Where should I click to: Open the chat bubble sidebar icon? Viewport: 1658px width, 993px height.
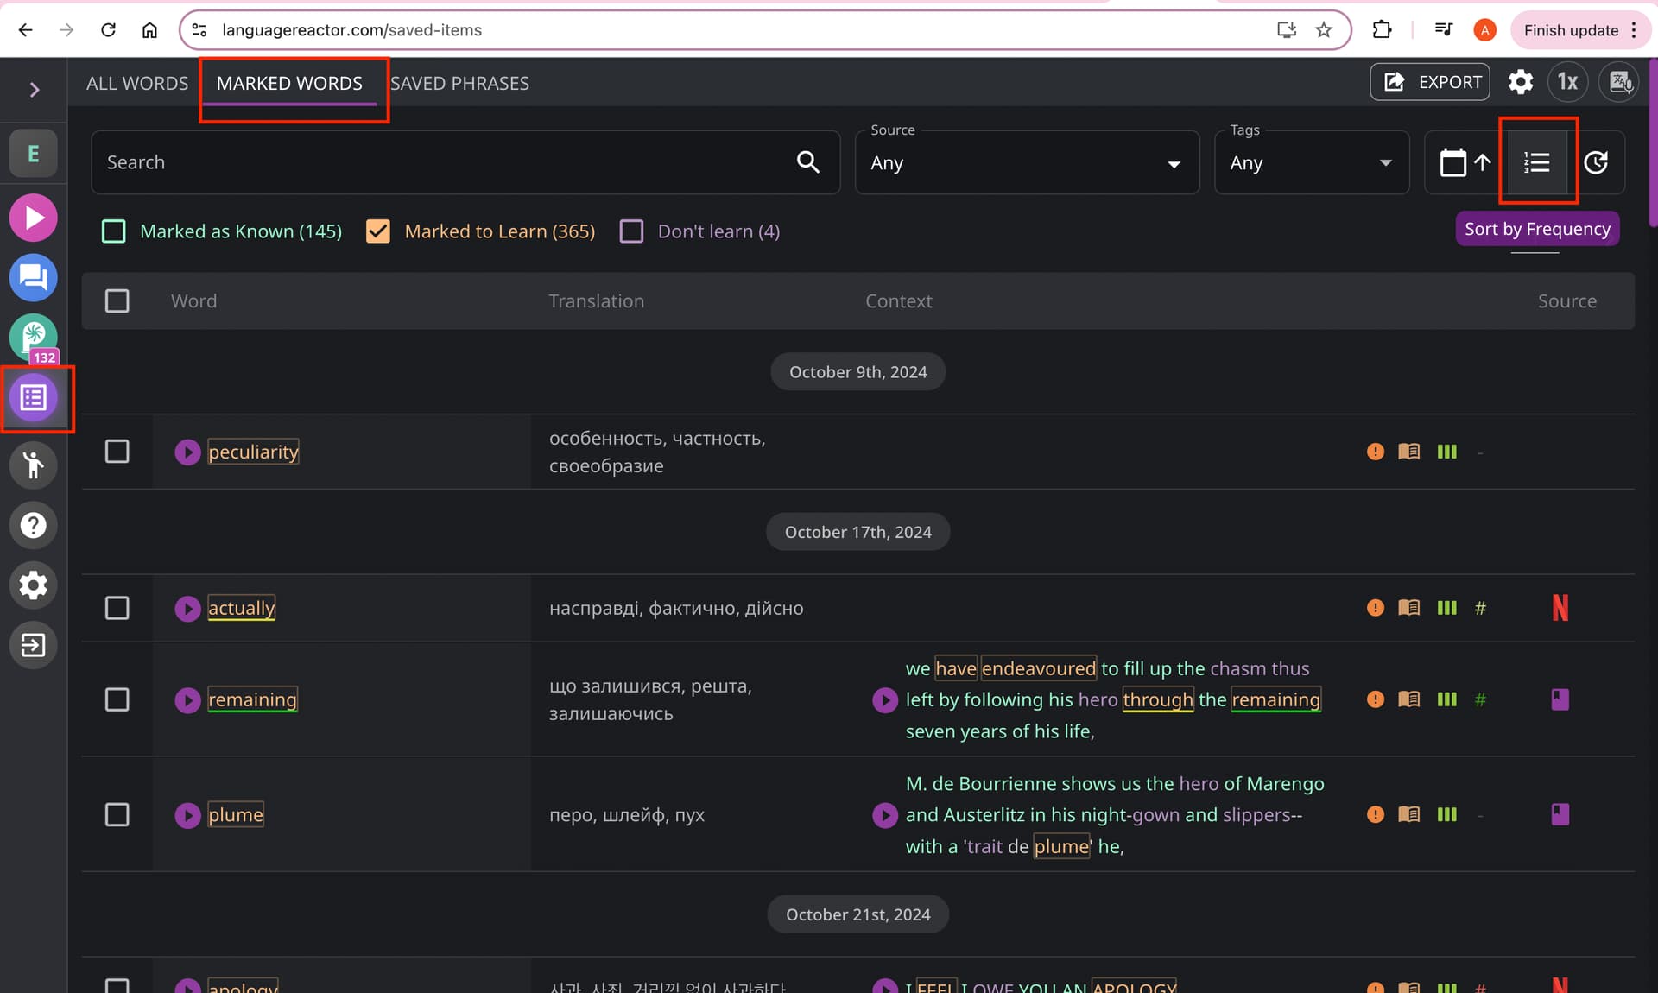(34, 277)
